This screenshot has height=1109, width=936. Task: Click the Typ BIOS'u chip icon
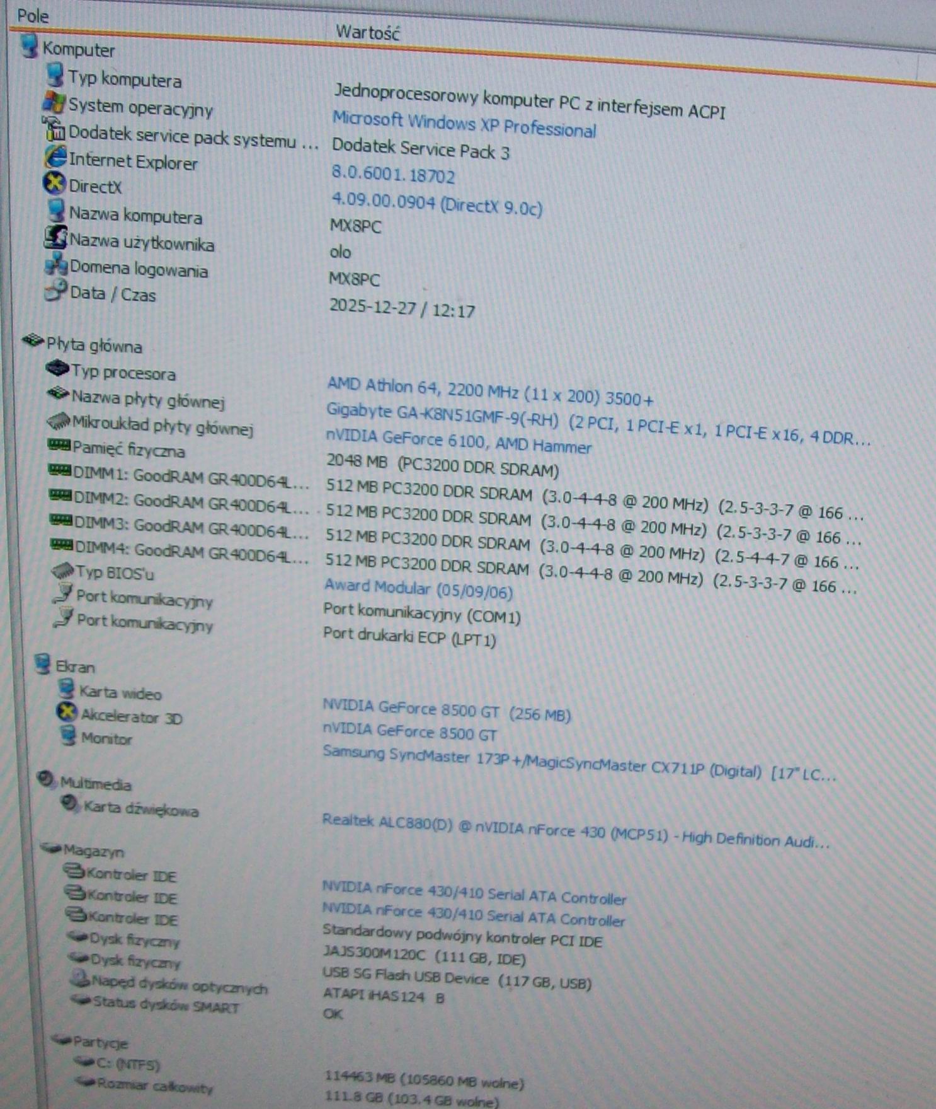pyautogui.click(x=62, y=571)
